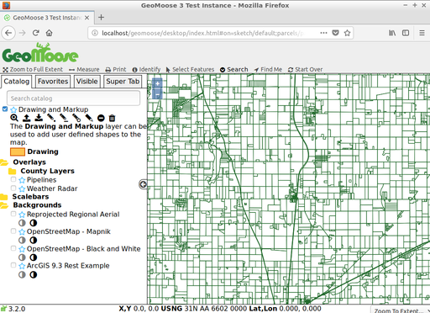The height and width of the screenshot is (313, 430).
Task: Zoom out with the map minus button
Action: tap(157, 94)
